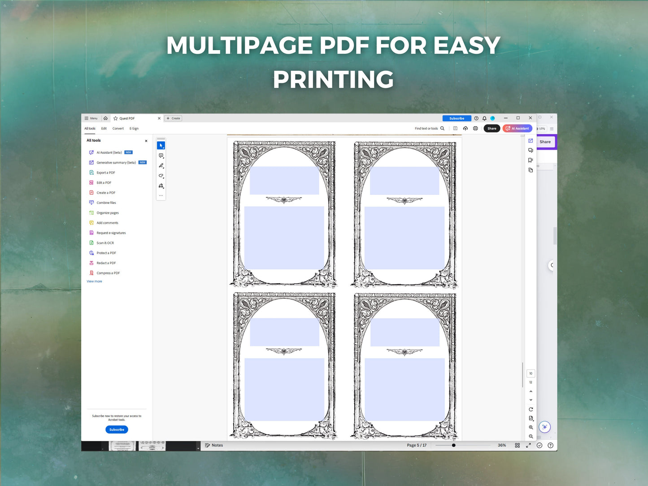This screenshot has width=648, height=486.
Task: Choose the add comment tool in quick toolbar
Action: (161, 156)
